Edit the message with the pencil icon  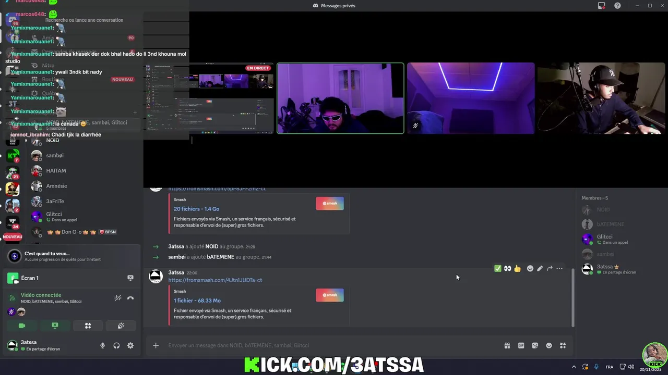540,268
